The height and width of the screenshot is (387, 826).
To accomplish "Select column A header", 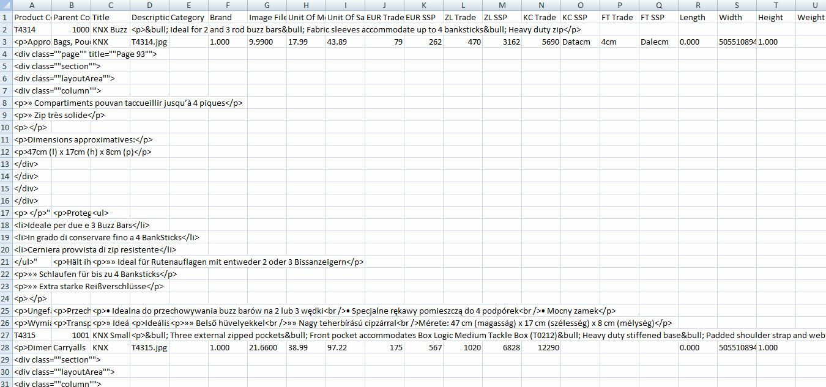I will click(x=32, y=6).
